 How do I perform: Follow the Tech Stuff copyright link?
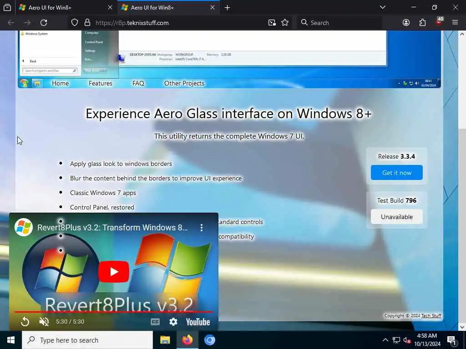click(431, 315)
